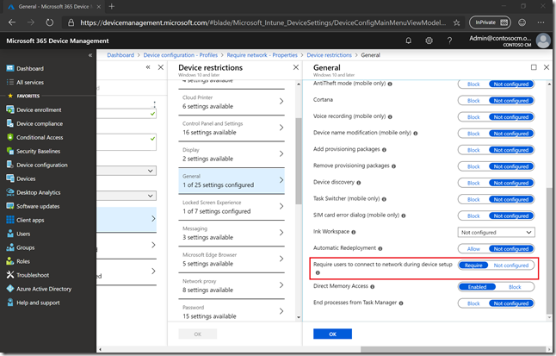
Task: Click the Conditional Access sidebar icon
Action: pyautogui.click(x=9, y=137)
